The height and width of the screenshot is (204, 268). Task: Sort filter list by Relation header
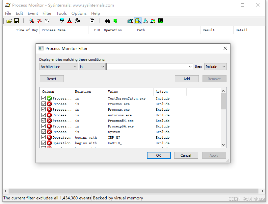coord(89,91)
